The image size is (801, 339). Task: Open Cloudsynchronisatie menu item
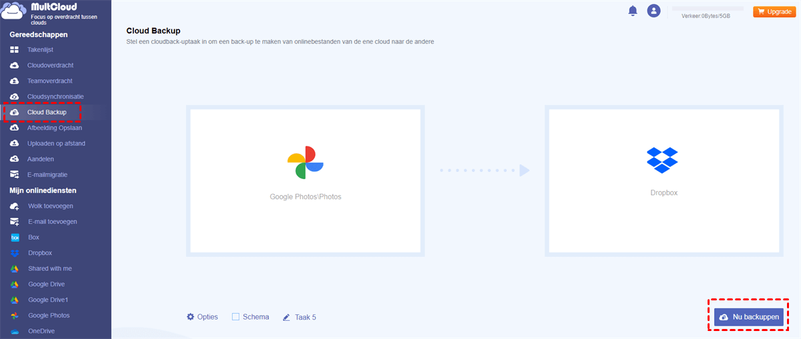pos(55,97)
